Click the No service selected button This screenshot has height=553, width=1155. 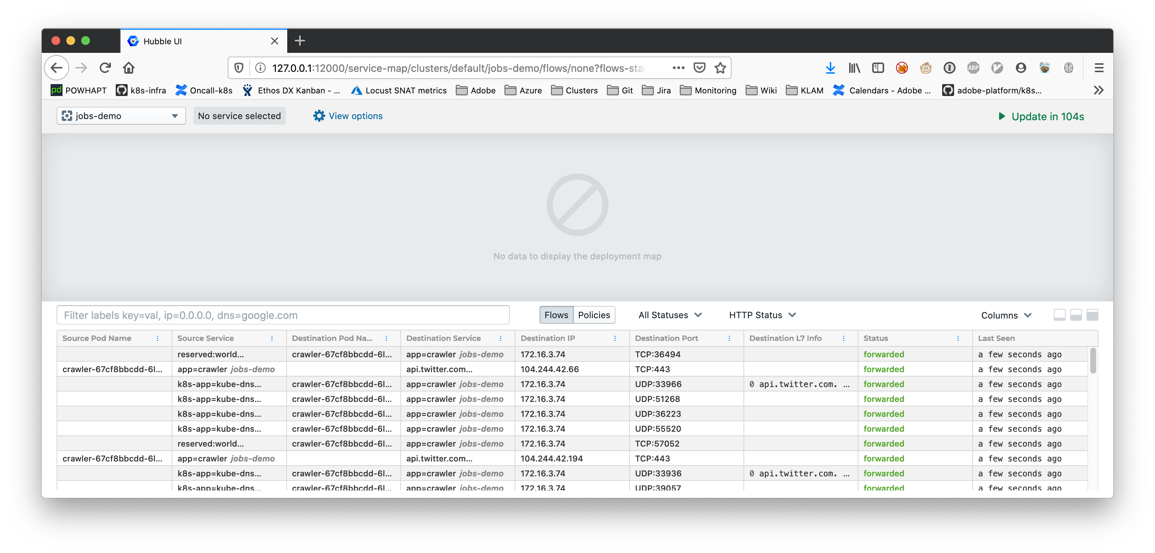coord(239,116)
